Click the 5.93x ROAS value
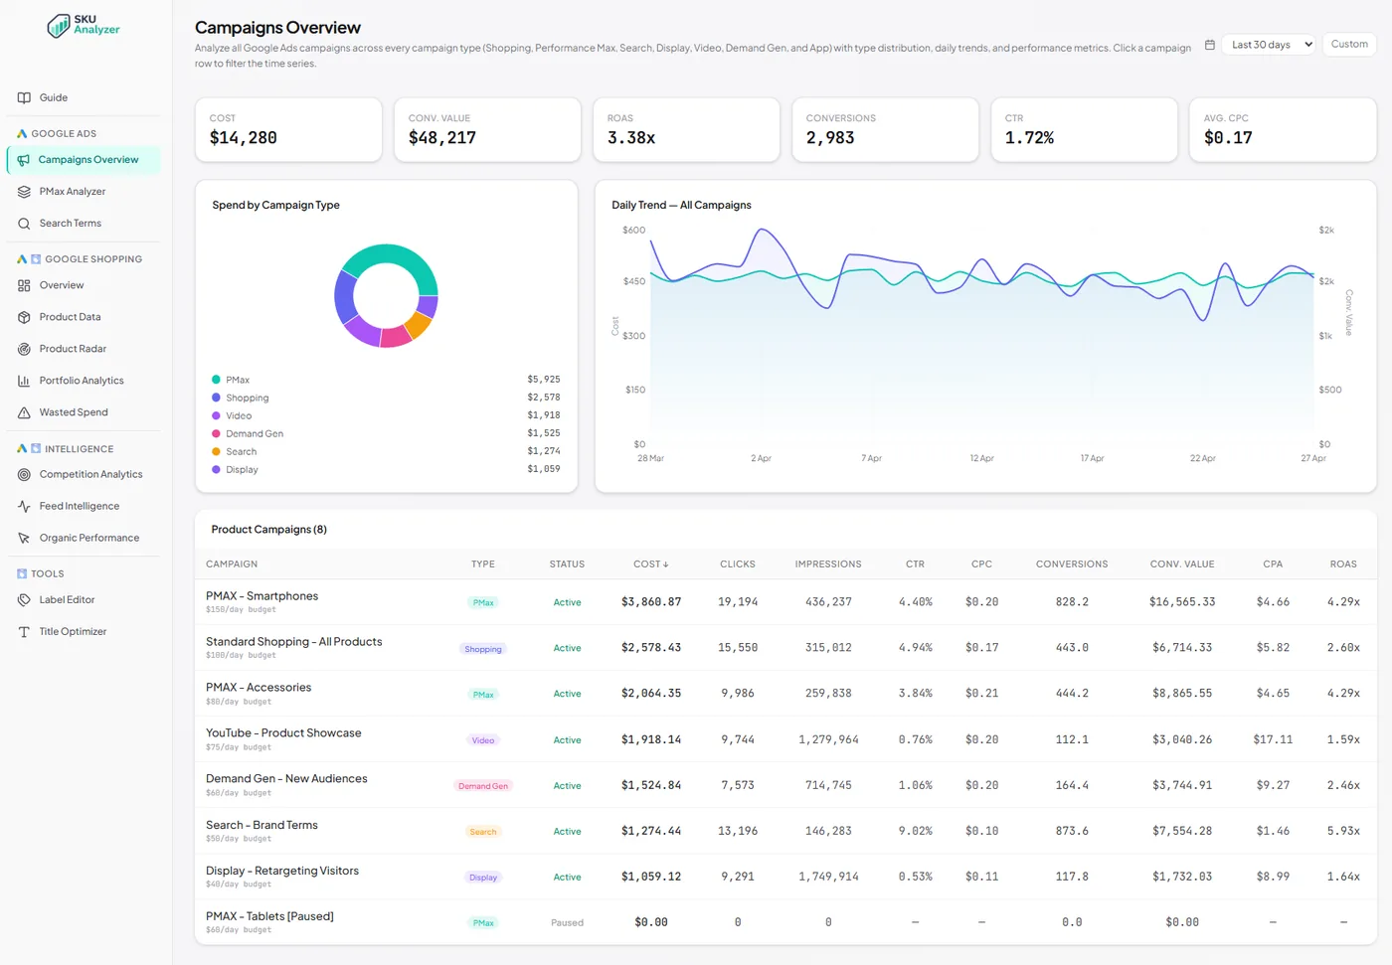This screenshot has height=965, width=1392. pyautogui.click(x=1343, y=831)
